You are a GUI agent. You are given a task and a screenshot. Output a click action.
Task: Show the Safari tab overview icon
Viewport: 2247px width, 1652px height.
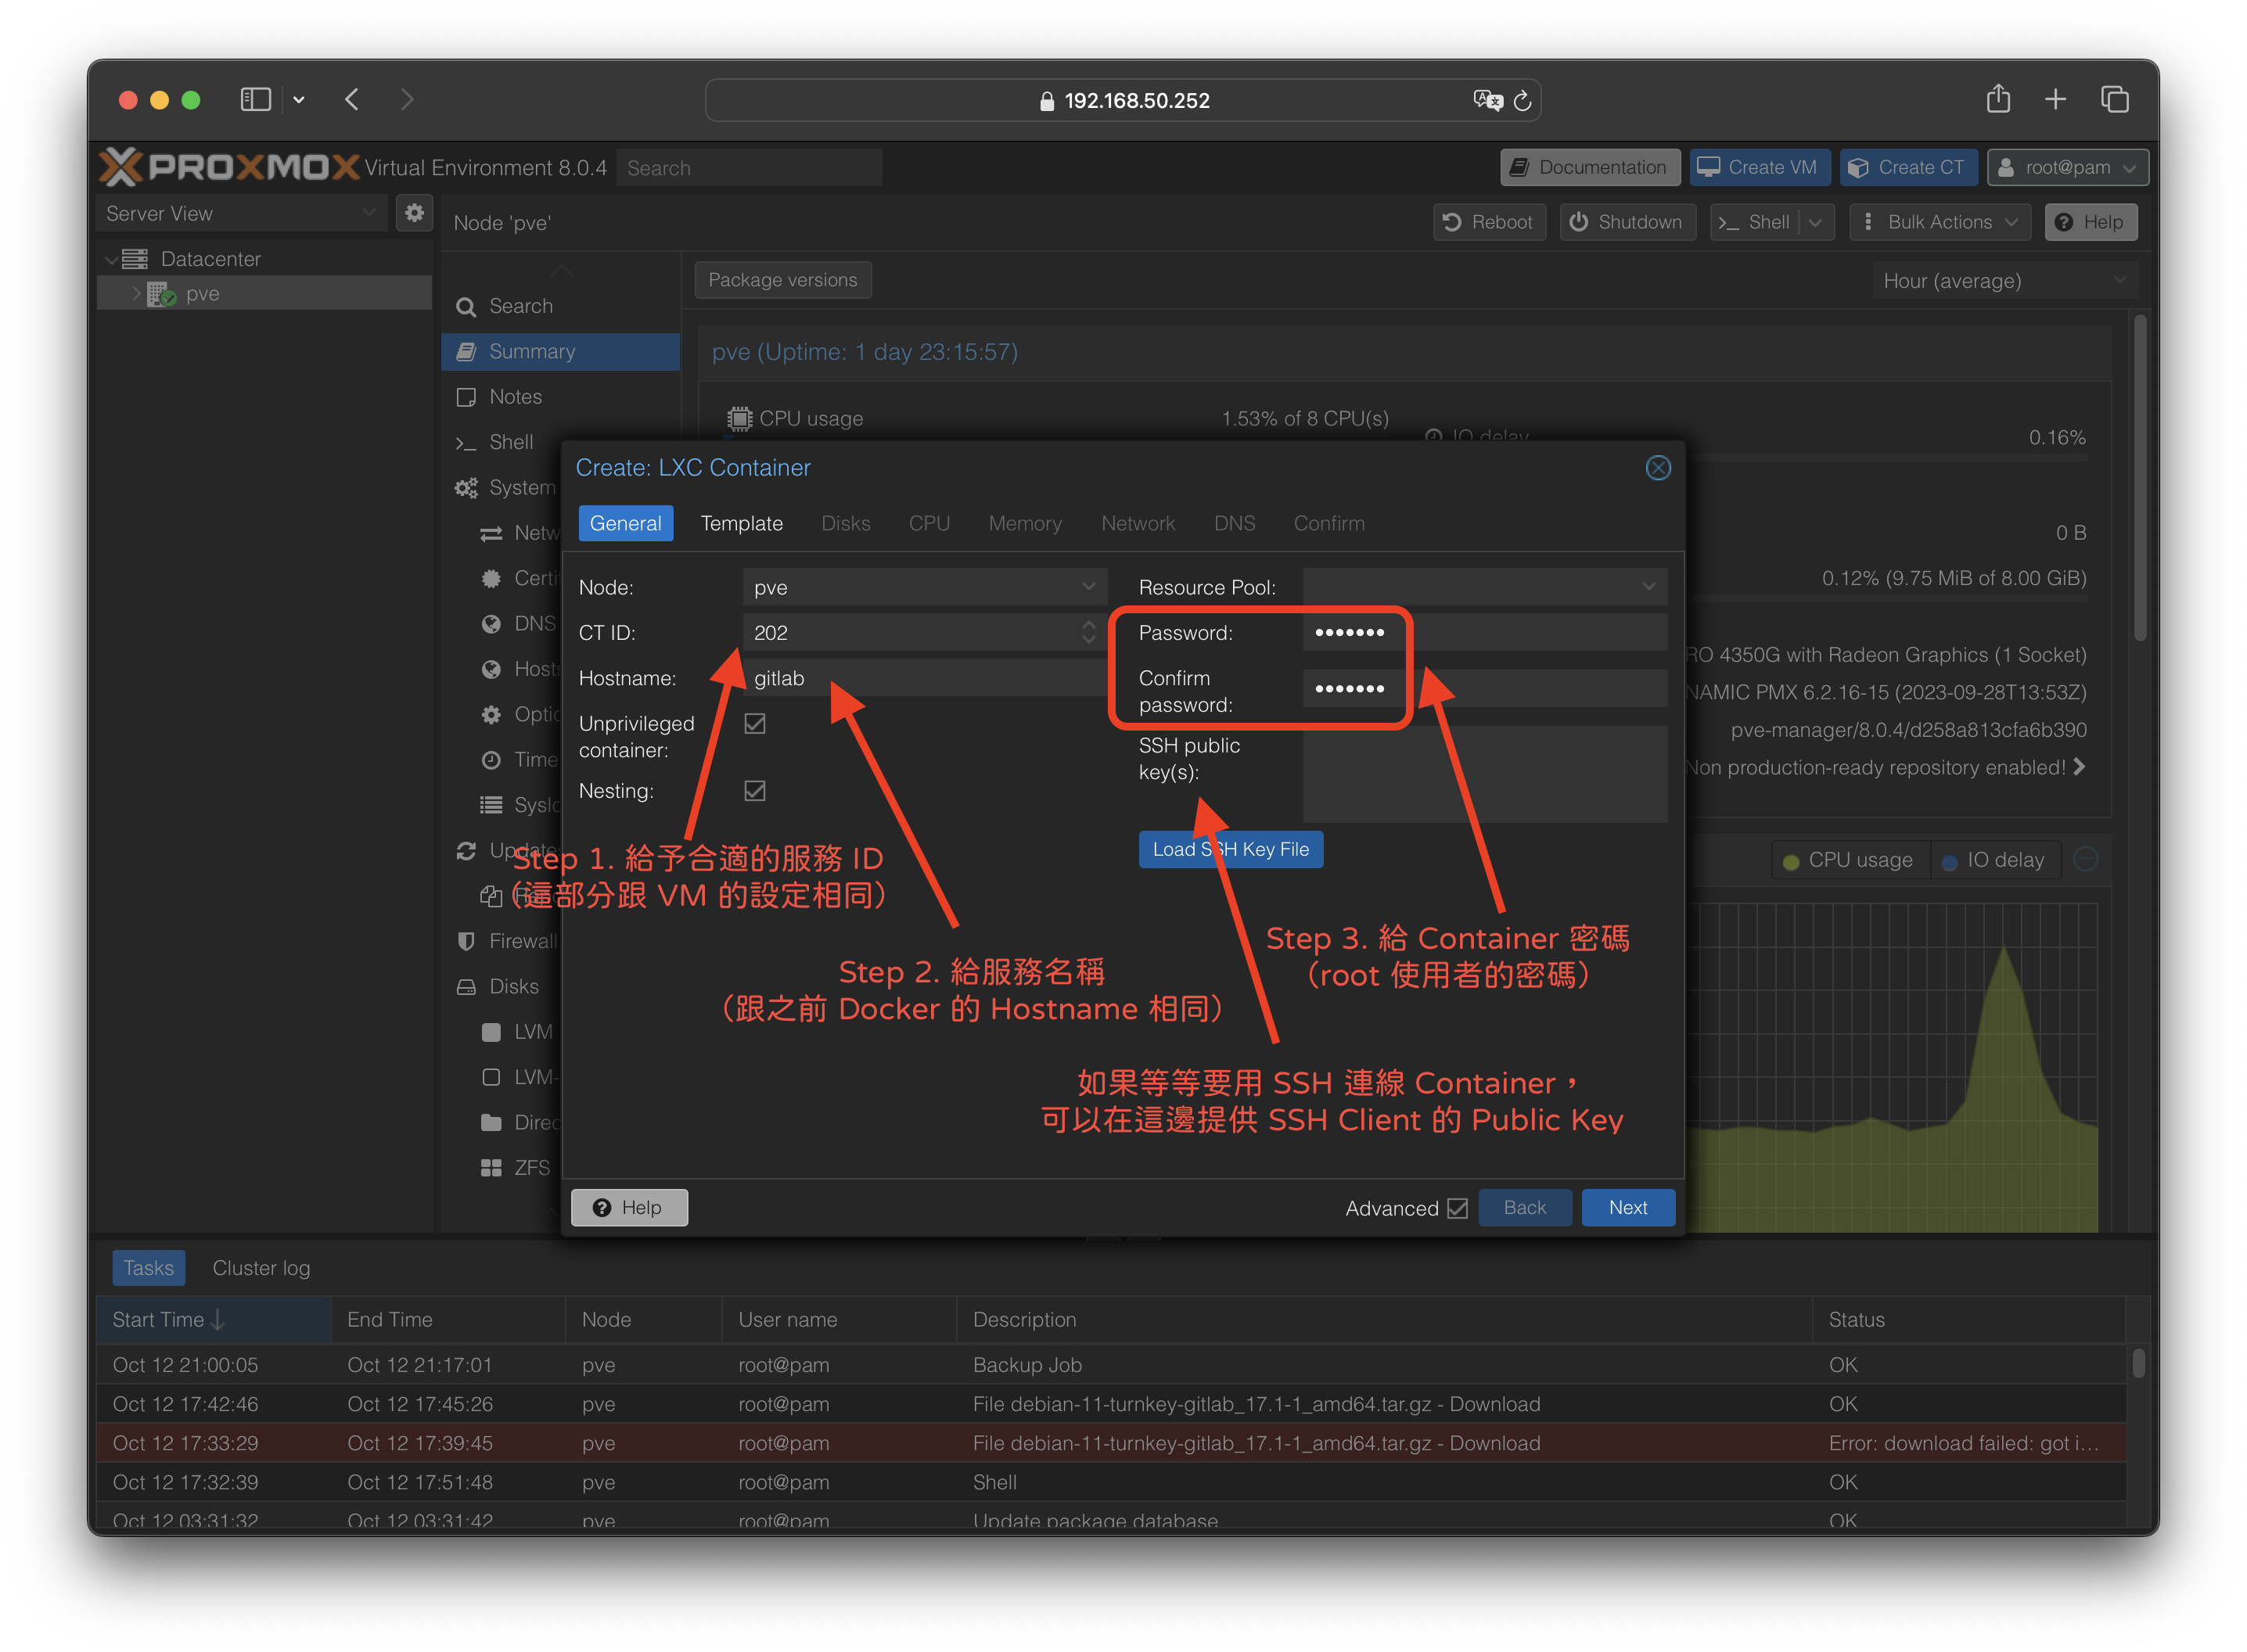pyautogui.click(x=2115, y=99)
